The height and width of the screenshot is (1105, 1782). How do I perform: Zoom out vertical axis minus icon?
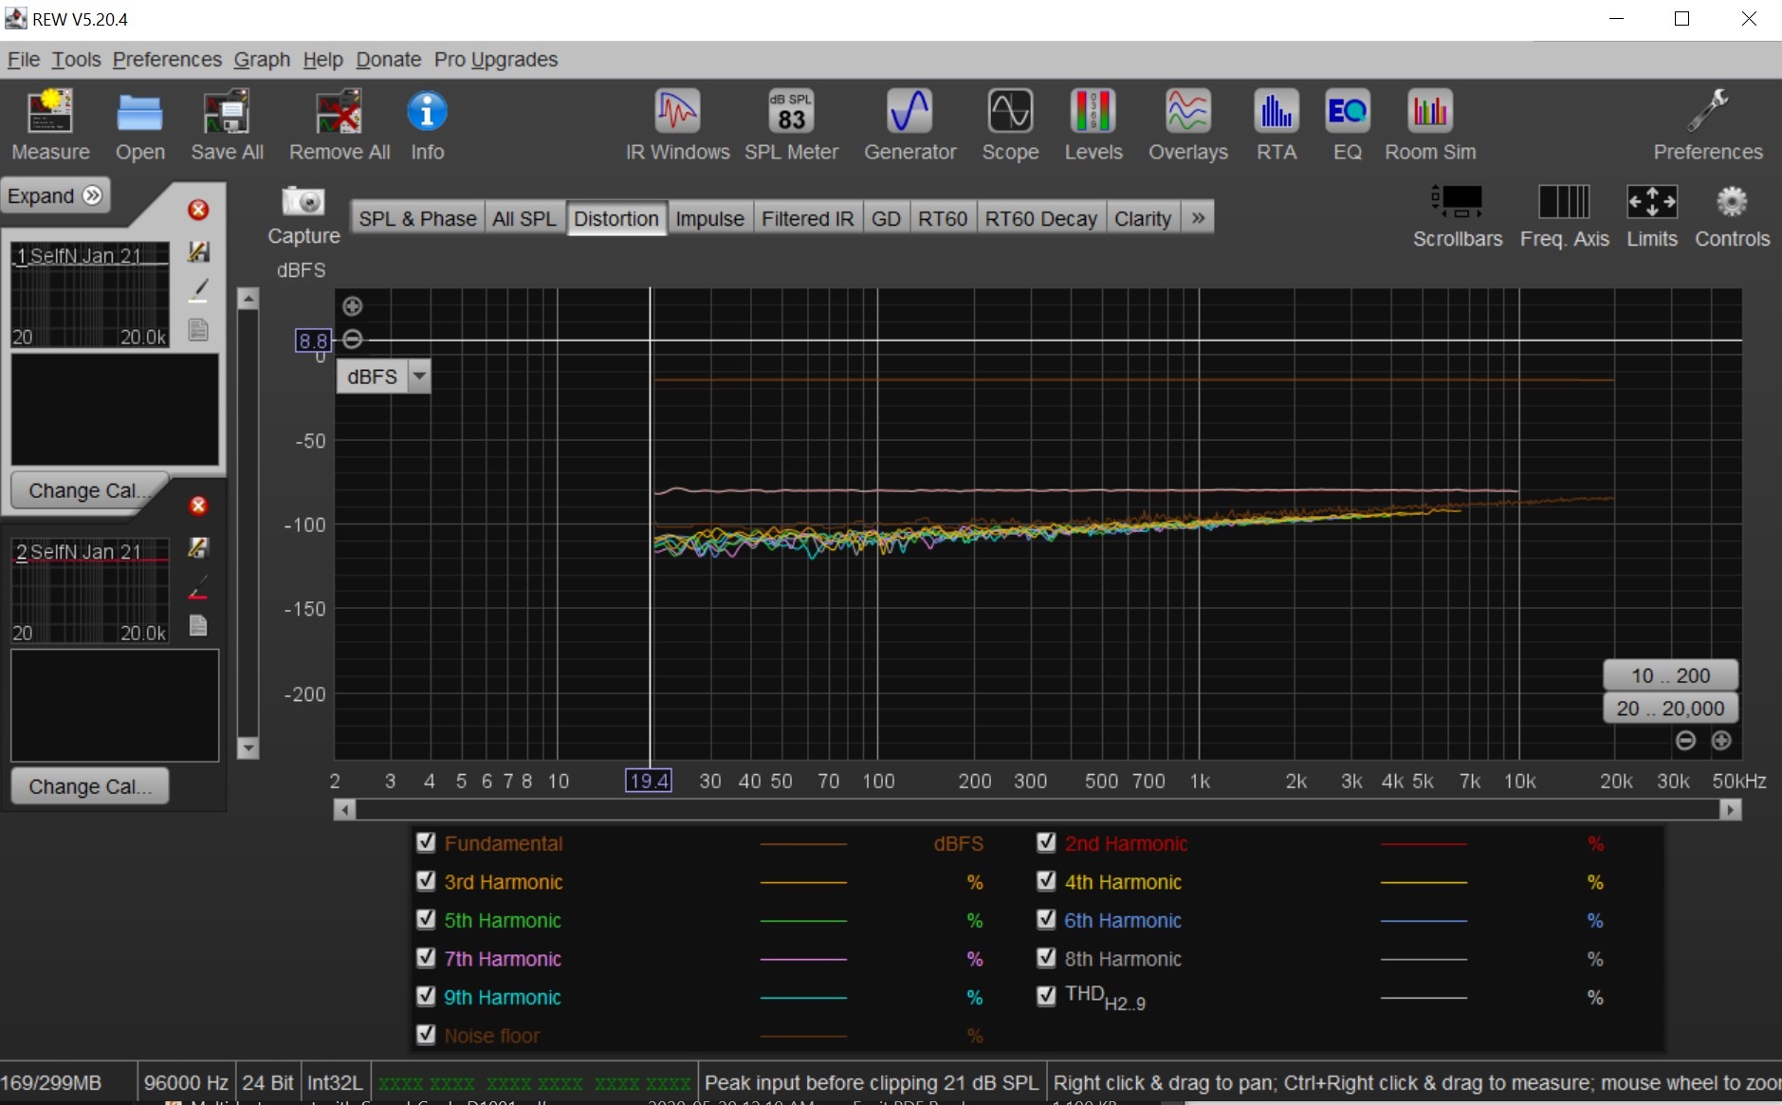pos(352,340)
